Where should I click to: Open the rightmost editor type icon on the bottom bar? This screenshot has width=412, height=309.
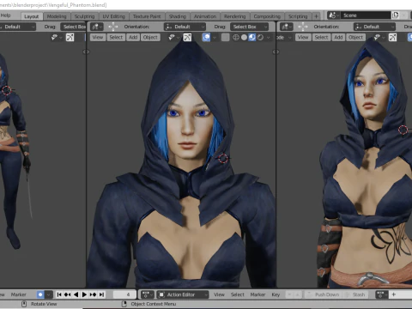(x=382, y=294)
